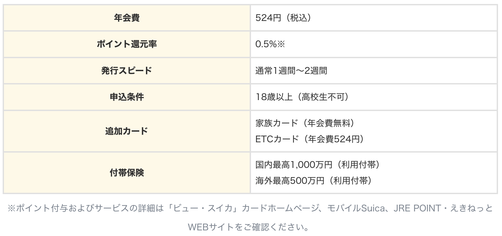This screenshot has width=502, height=236.
Task: Select the 通常1週間〜2週間 text
Action: [291, 70]
